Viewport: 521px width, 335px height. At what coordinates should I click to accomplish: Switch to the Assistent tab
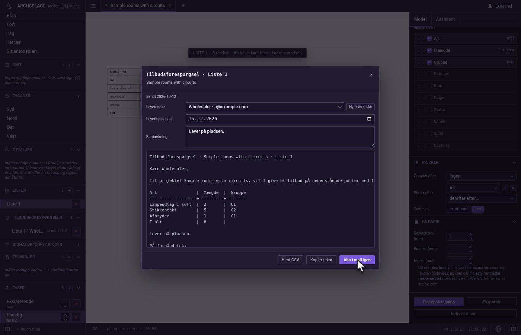tap(445, 19)
